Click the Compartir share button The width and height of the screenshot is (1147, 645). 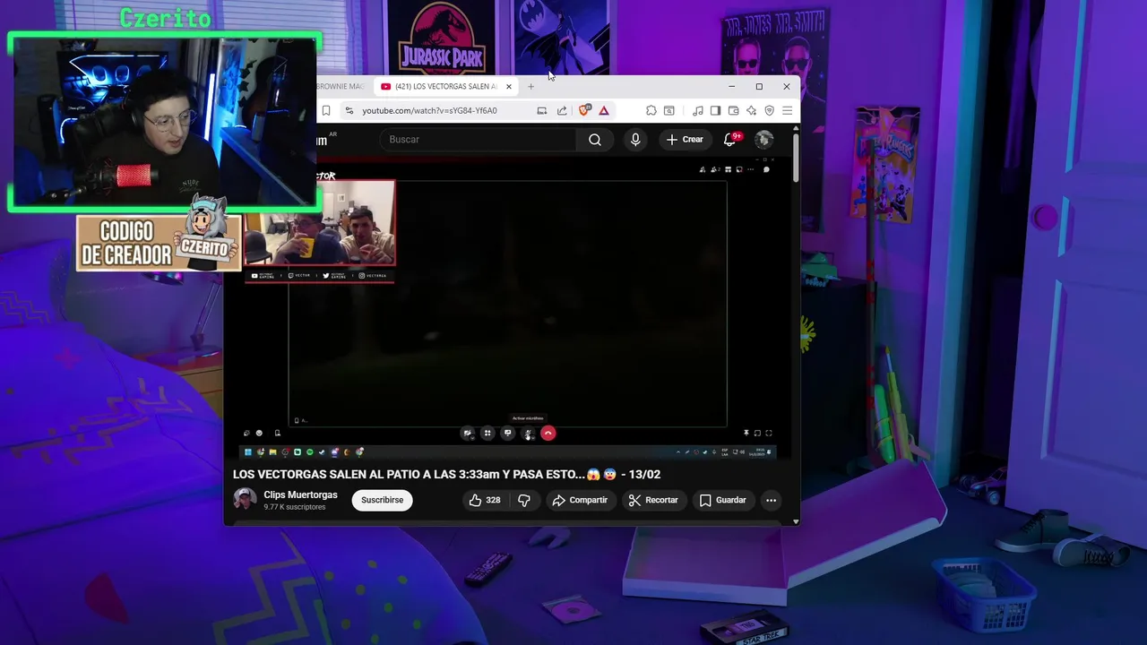[x=580, y=500]
